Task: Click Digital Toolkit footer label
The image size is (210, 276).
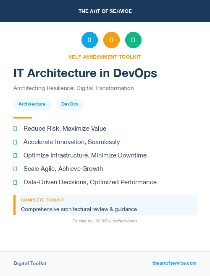Action: coord(30,263)
